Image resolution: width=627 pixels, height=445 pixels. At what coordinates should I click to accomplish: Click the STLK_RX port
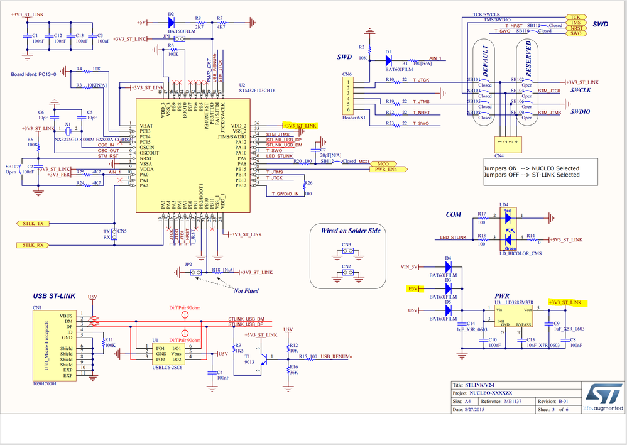[x=33, y=245]
